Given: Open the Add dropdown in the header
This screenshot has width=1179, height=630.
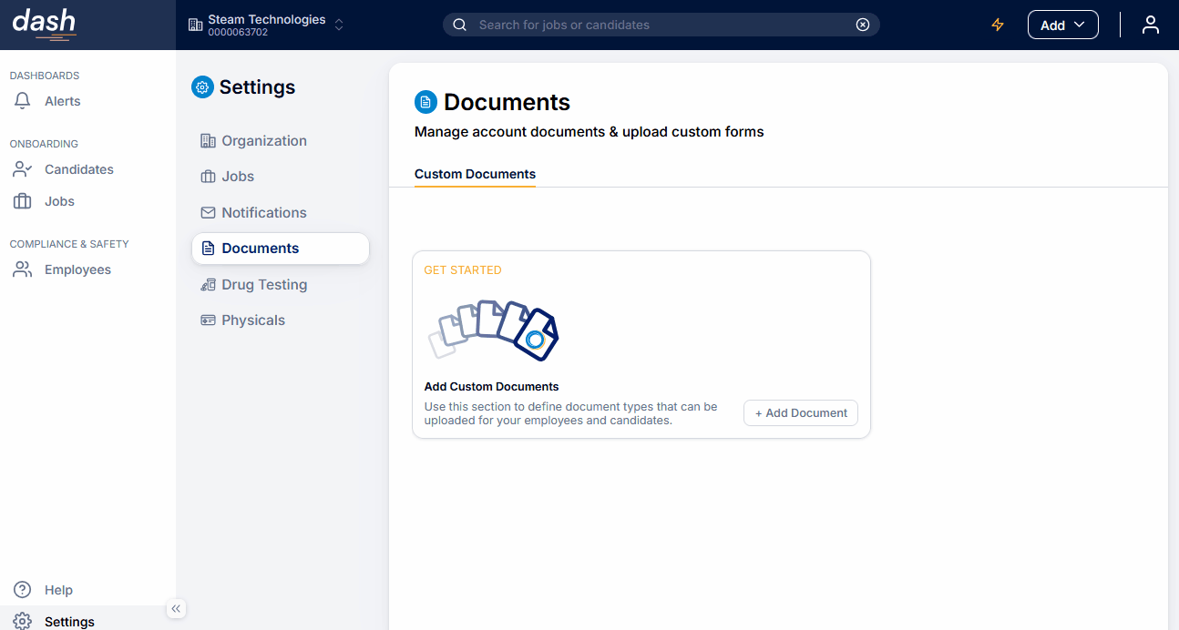Looking at the screenshot, I should [1062, 25].
